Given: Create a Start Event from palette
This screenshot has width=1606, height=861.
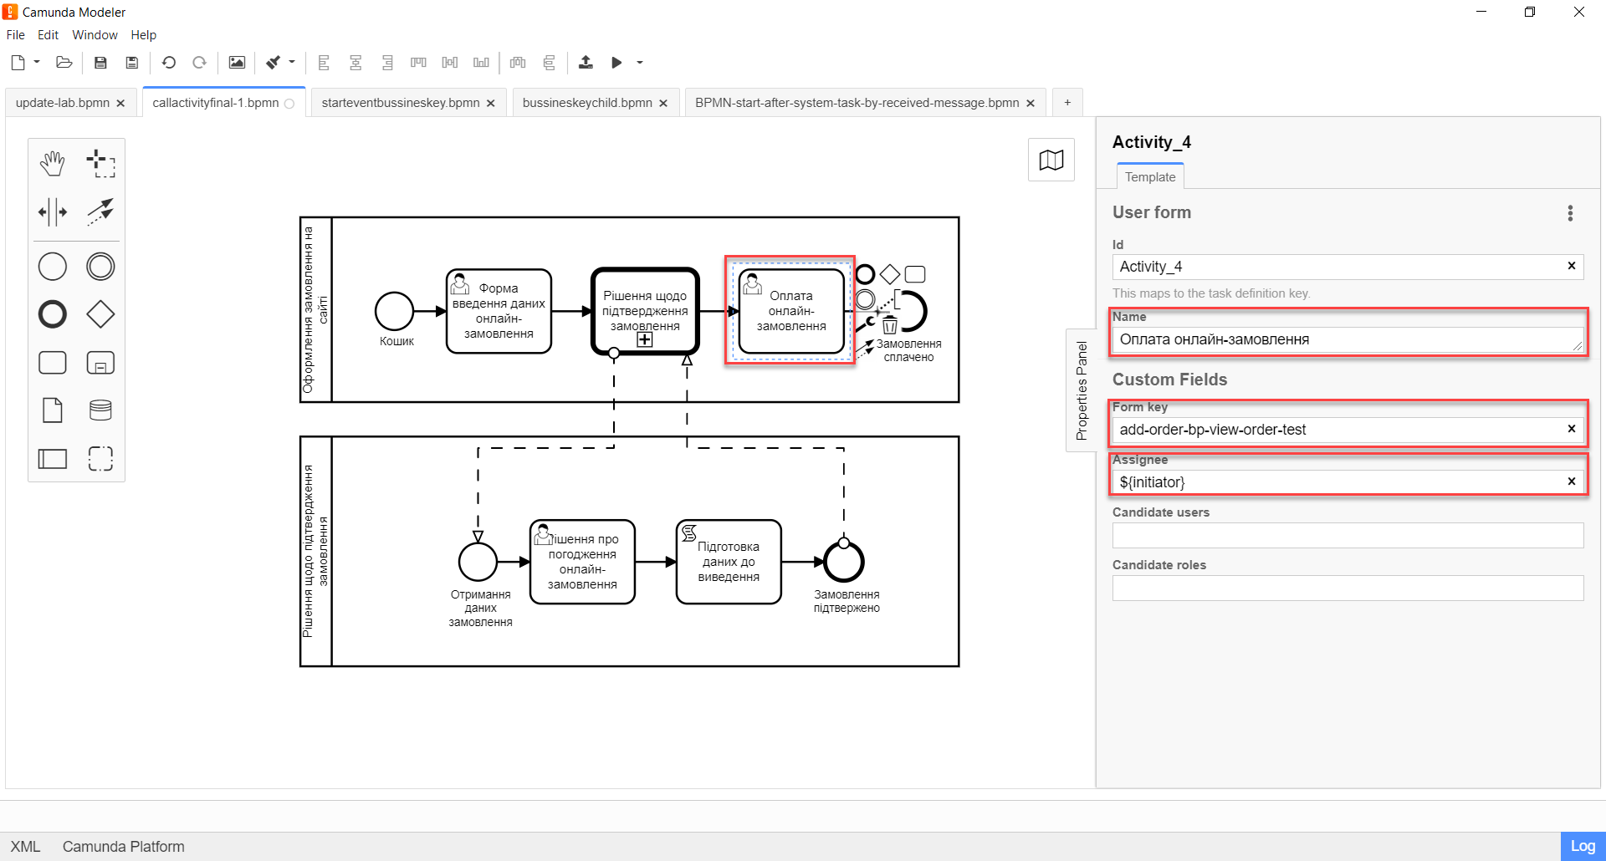Looking at the screenshot, I should point(53,267).
